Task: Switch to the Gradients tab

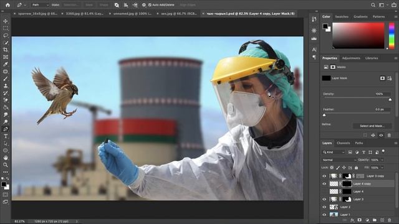Action: pyautogui.click(x=360, y=17)
